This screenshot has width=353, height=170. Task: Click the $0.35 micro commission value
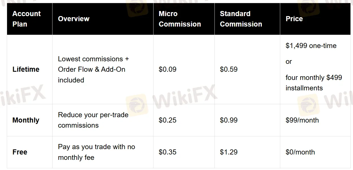(x=168, y=152)
